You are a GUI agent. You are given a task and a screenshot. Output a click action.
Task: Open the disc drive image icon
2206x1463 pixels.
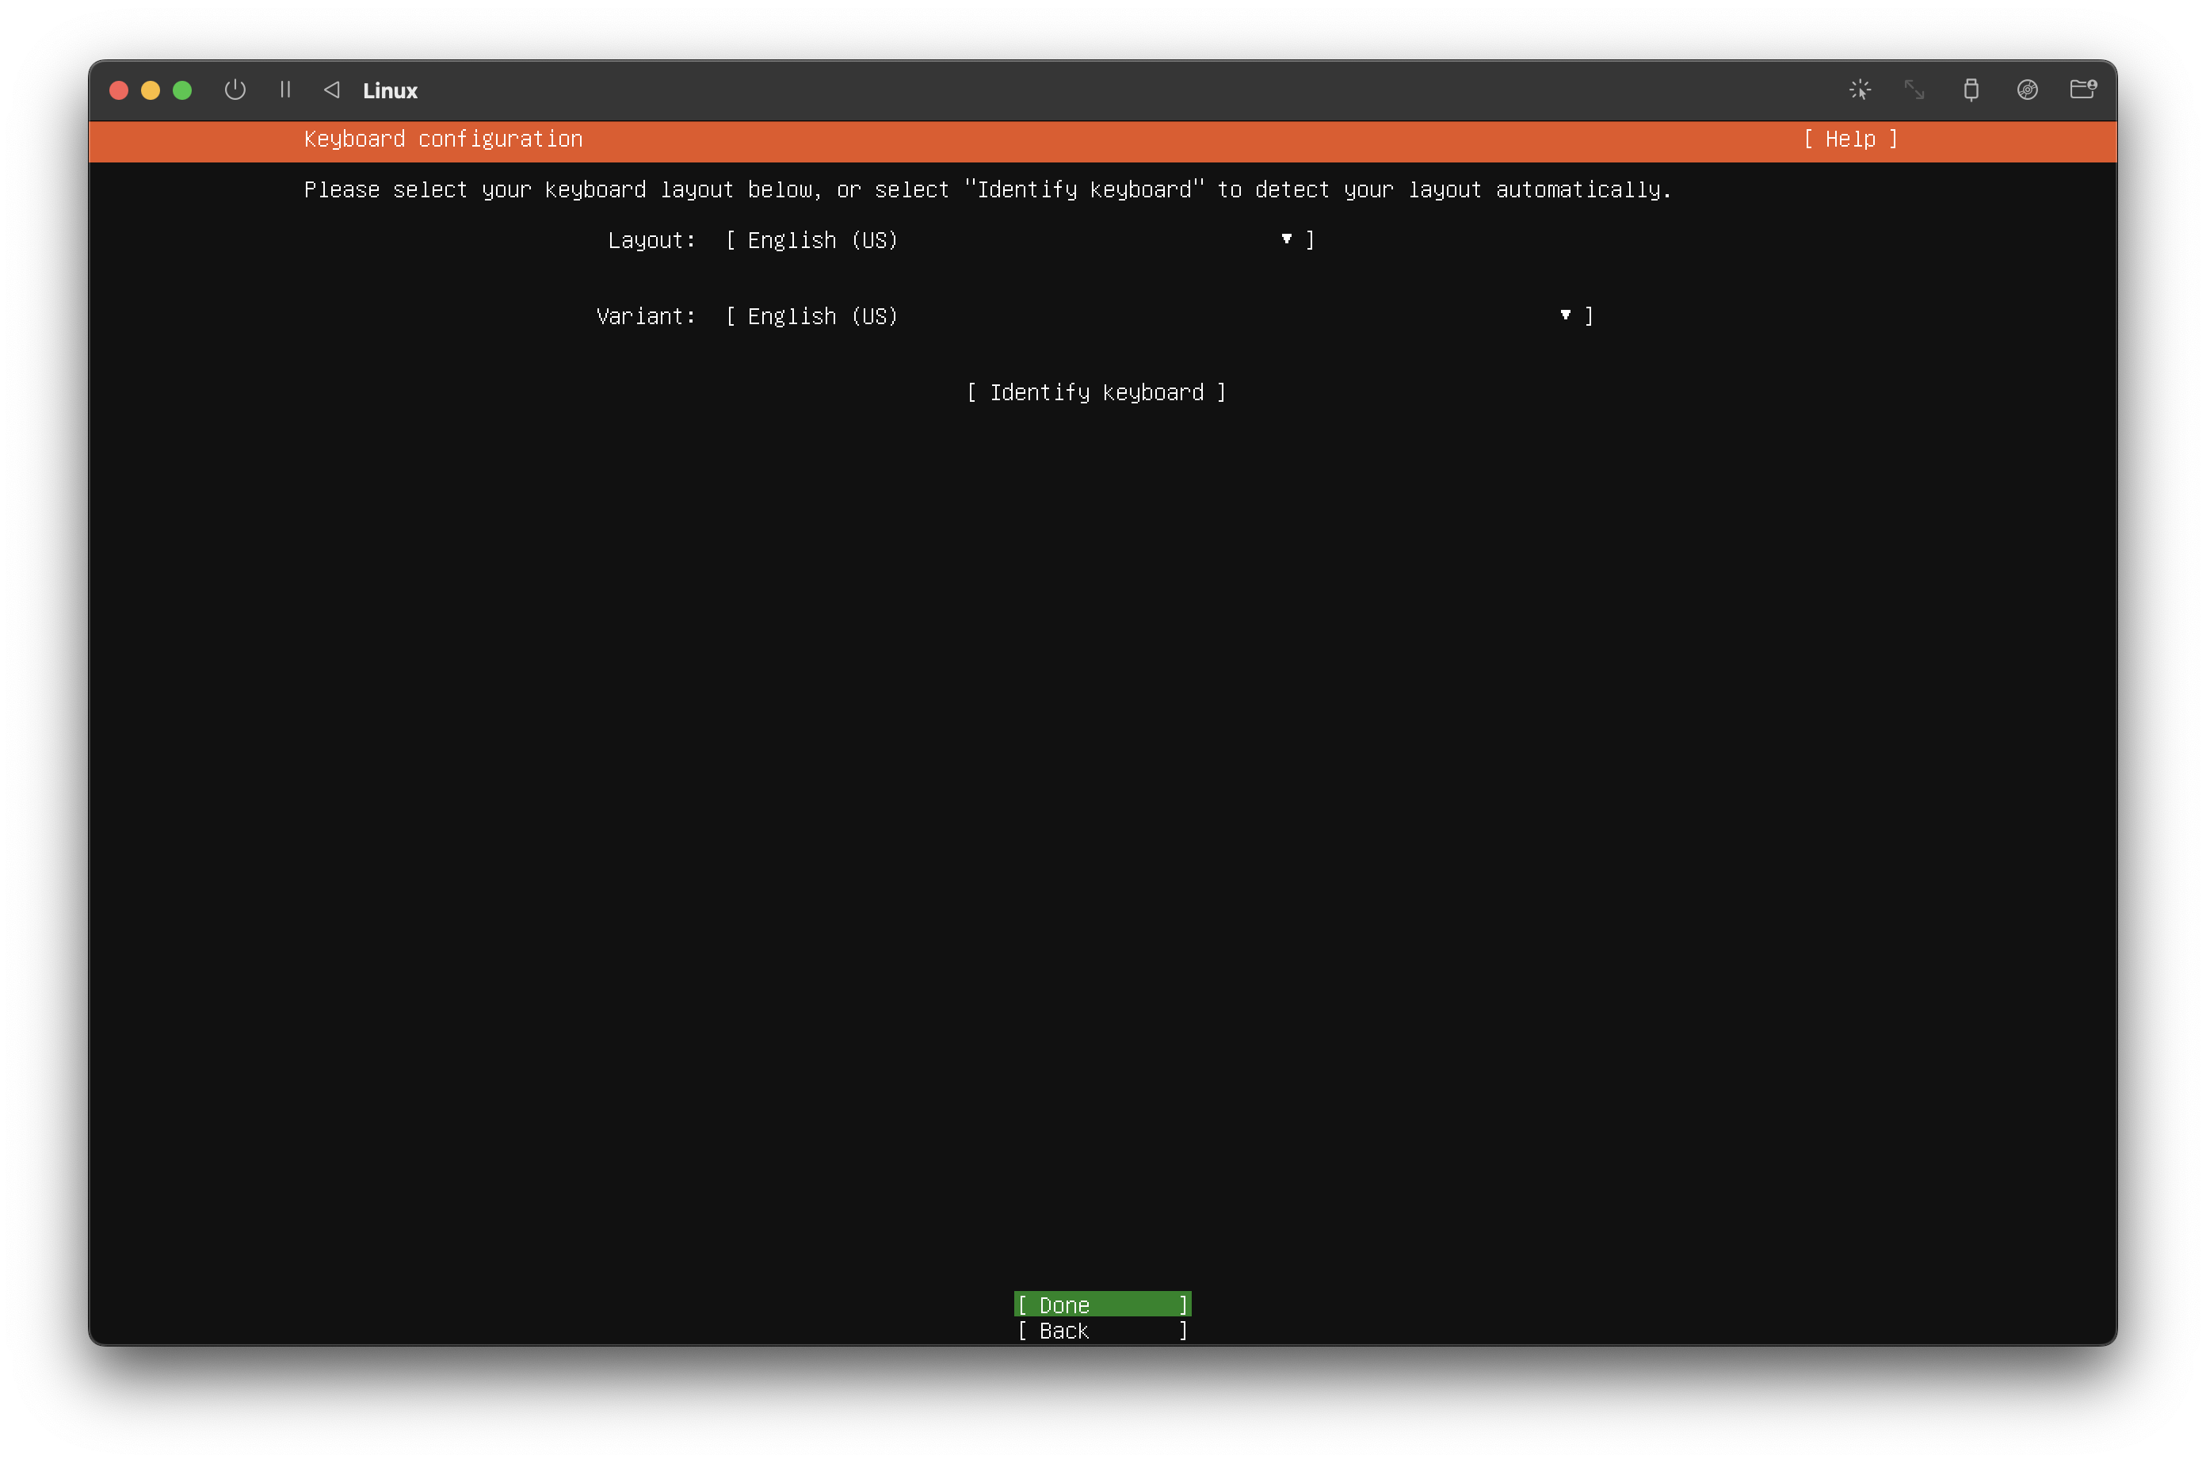2026,90
